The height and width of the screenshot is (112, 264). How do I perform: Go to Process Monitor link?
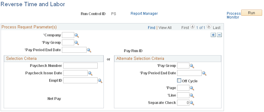234,15
